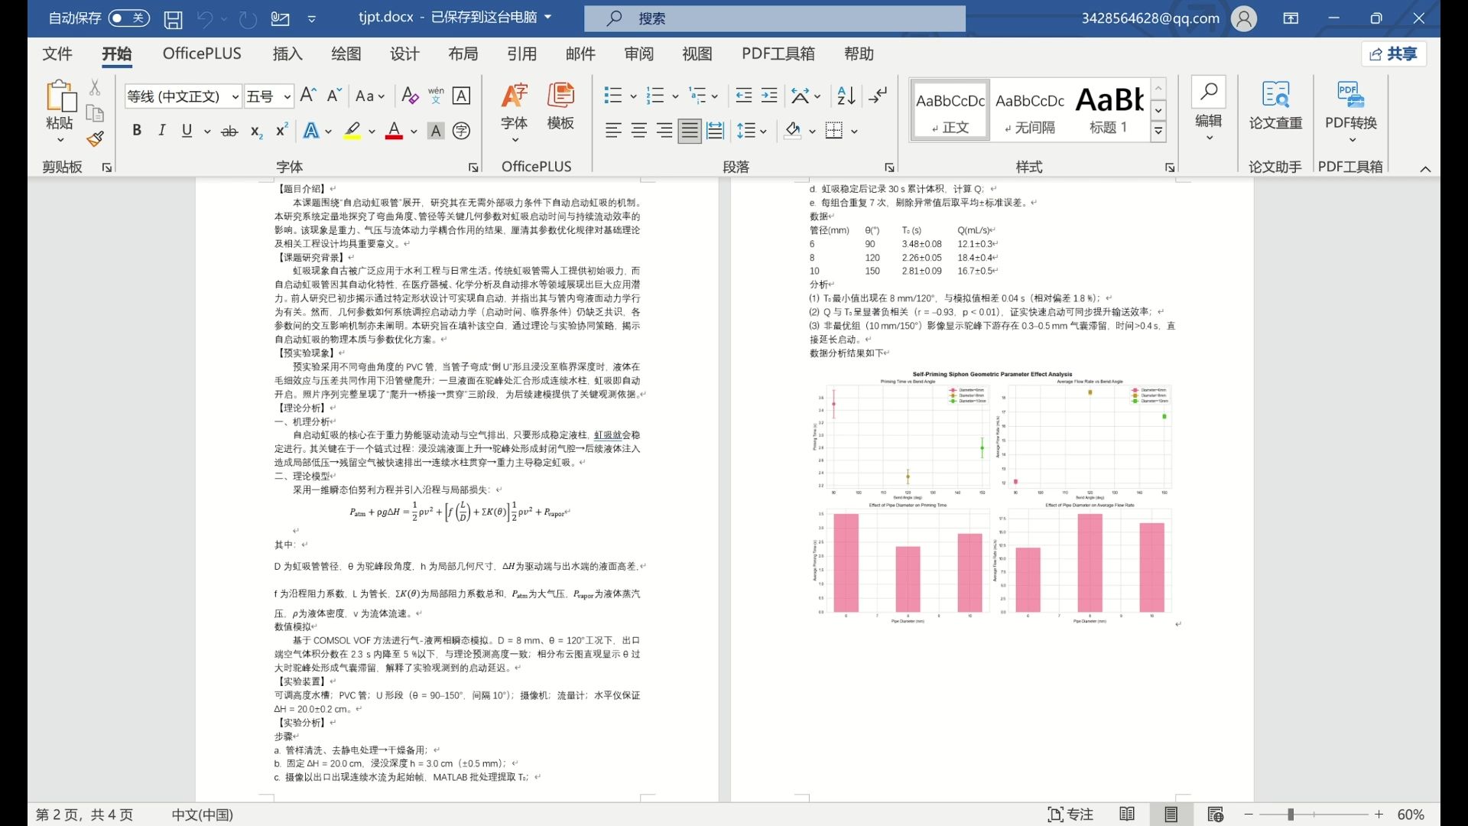Click the 共享 share button

[1393, 54]
